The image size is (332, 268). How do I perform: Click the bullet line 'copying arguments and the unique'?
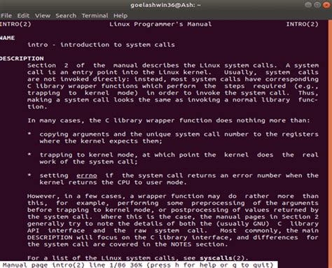coord(179,134)
